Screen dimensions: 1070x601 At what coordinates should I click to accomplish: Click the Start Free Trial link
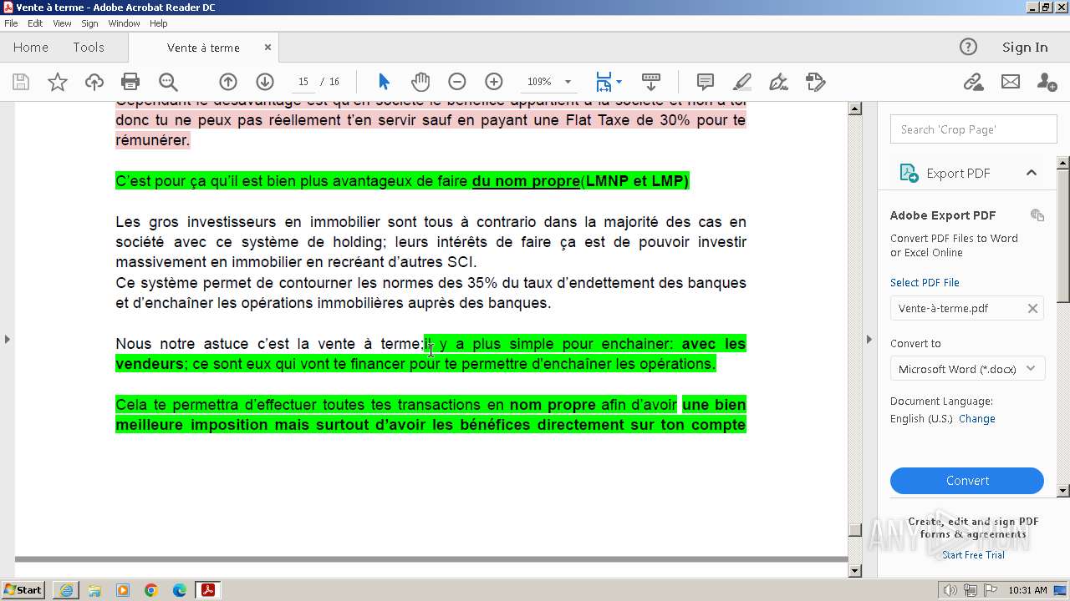[x=973, y=555]
